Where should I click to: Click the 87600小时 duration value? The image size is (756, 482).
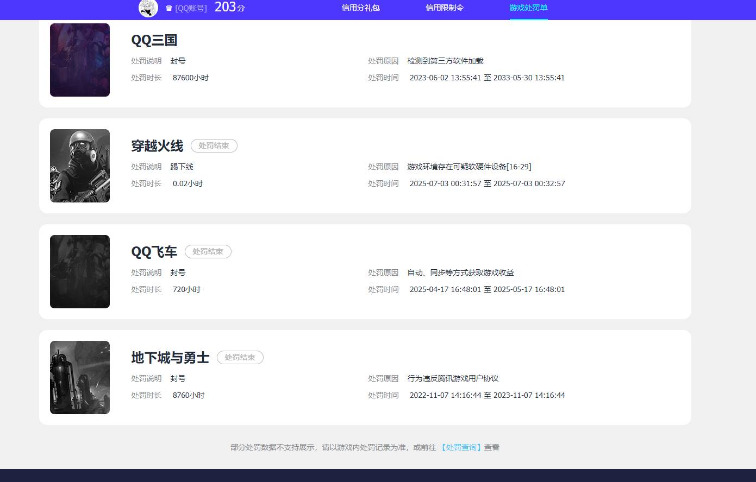pyautogui.click(x=191, y=78)
